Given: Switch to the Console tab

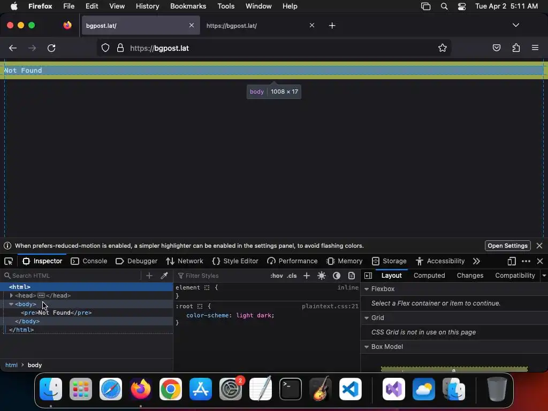Looking at the screenshot, I should tap(89, 261).
